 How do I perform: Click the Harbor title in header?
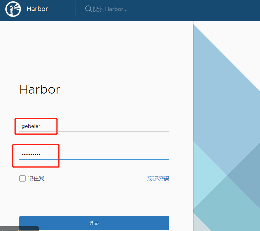(37, 9)
